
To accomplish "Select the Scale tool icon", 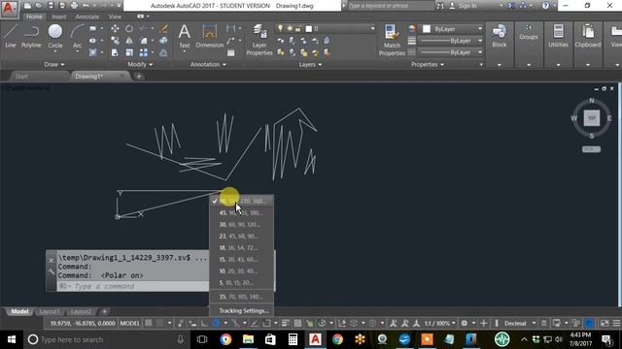I will tap(129, 52).
